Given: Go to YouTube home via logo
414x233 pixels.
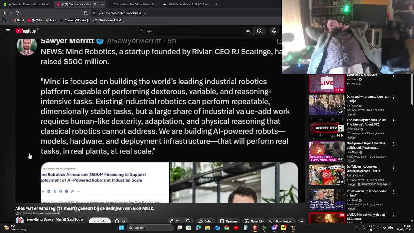Looking at the screenshot, I should pyautogui.click(x=26, y=31).
